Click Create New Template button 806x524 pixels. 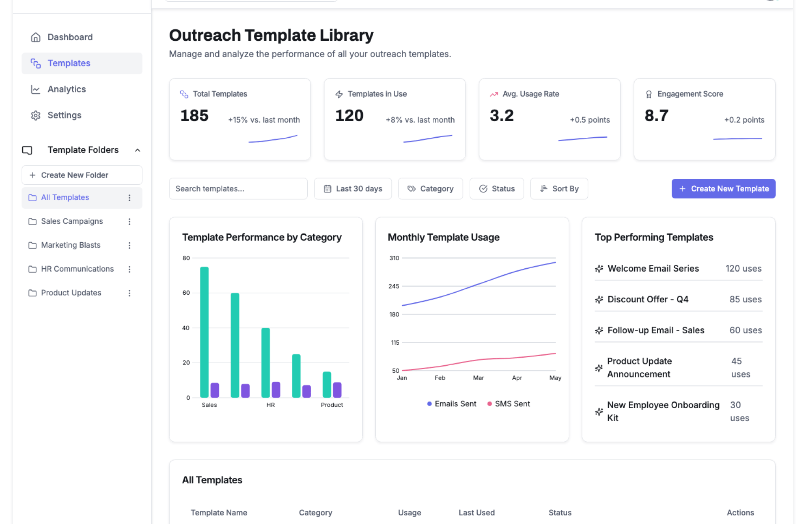click(x=723, y=189)
